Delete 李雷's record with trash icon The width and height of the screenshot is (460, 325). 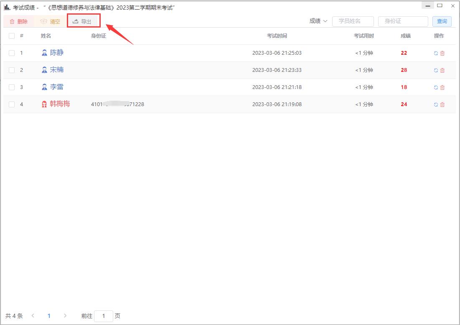[442, 87]
